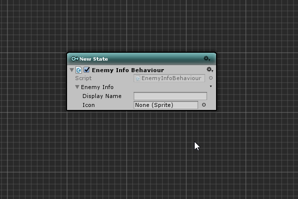Click the script file icon inside the Script field
Image resolution: width=298 pixels, height=199 pixels.
click(x=138, y=79)
